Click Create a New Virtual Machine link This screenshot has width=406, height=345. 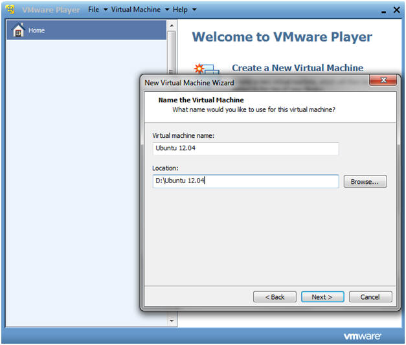(297, 68)
